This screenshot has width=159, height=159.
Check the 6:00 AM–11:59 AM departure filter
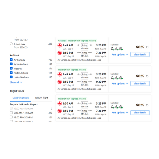click(11, 113)
